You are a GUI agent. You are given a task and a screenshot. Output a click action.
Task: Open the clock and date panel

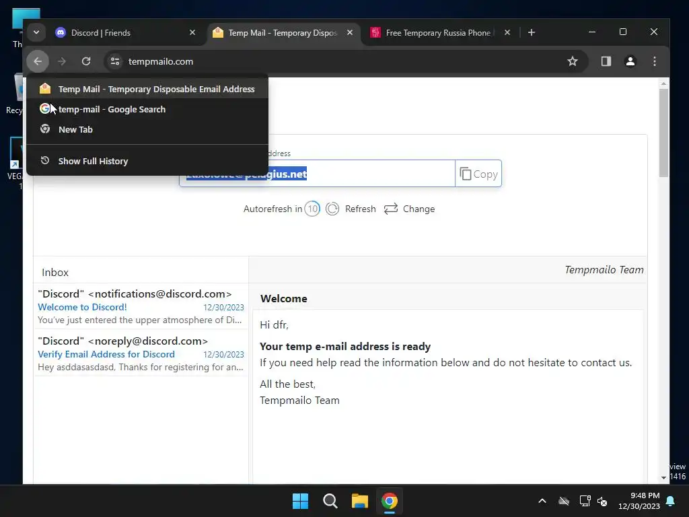pyautogui.click(x=639, y=501)
